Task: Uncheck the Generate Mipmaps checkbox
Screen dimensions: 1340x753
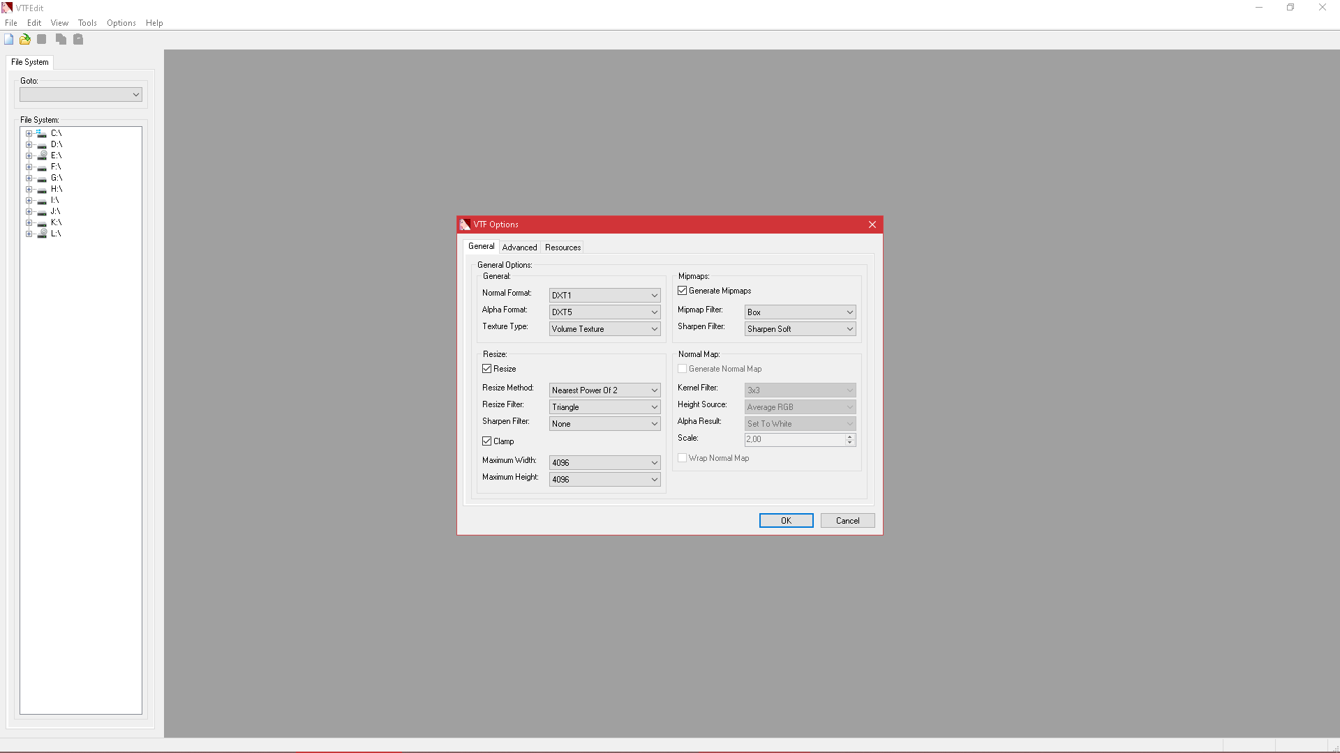Action: (683, 291)
